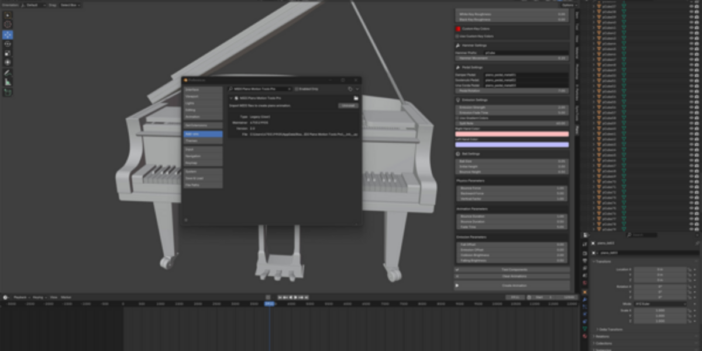Open the rotation Mode XYZ Euler dropdown
The height and width of the screenshot is (351, 702).
[660, 304]
